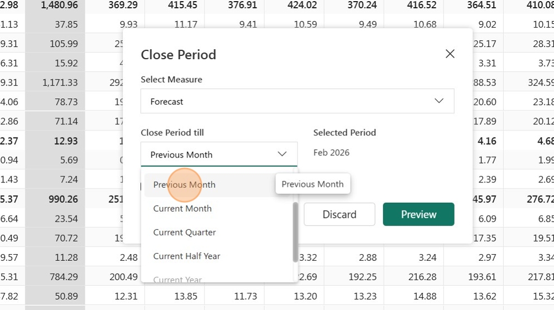Select the partially visible Current Year option

pyautogui.click(x=177, y=279)
